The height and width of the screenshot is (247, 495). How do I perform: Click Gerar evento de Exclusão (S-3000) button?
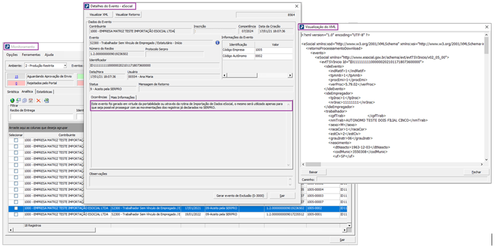pos(241,196)
